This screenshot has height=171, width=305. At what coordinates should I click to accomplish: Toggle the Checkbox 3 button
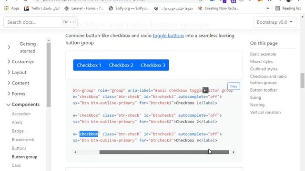[153, 65]
